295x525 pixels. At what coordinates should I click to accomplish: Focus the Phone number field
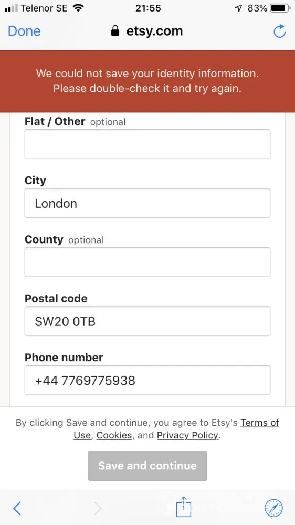click(x=147, y=380)
